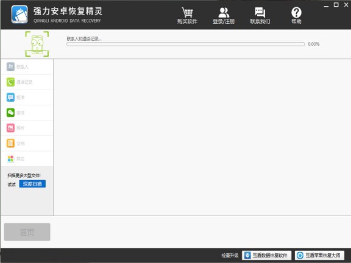
Task: Select the 通话记录 phone icon
Action: pyautogui.click(x=10, y=82)
